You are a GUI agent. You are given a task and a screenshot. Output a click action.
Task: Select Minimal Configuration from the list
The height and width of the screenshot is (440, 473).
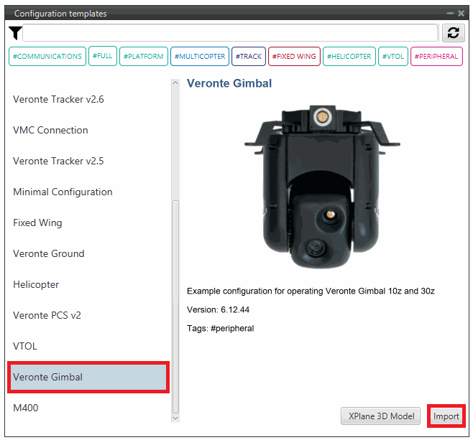tap(63, 192)
